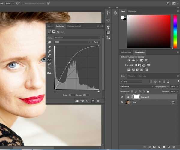Screen dimensions: 180x150
Task: Clip the adjustment to the layer below
Action: click(77, 101)
